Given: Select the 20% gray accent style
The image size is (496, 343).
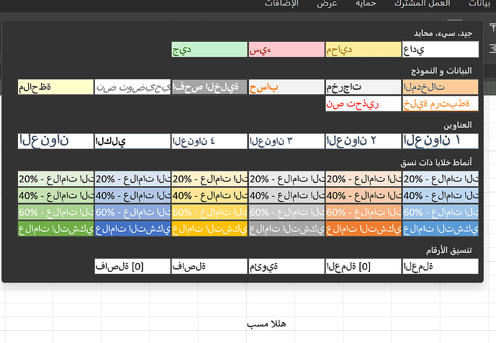Looking at the screenshot, I should [287, 179].
